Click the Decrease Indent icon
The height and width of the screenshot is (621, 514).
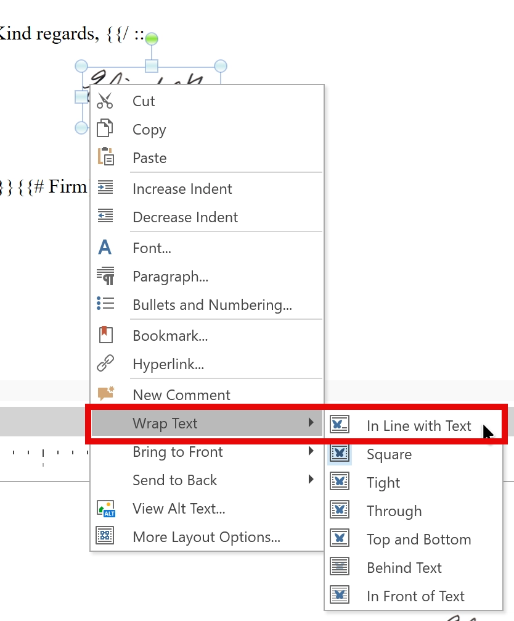coord(105,216)
